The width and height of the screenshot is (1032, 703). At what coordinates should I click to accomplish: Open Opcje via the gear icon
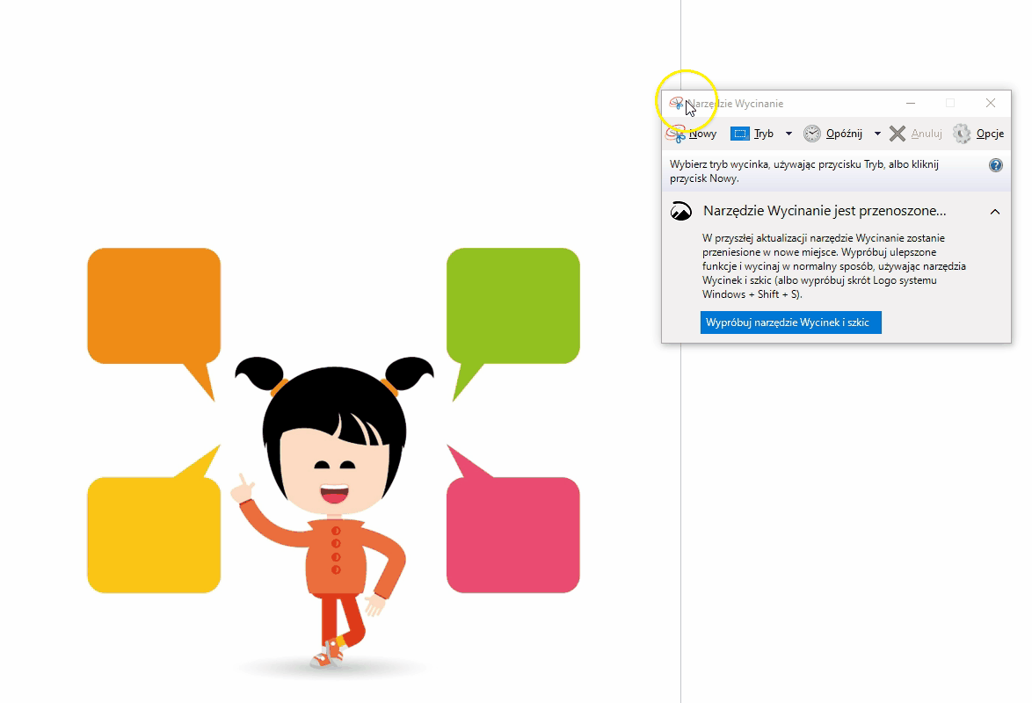coord(963,134)
